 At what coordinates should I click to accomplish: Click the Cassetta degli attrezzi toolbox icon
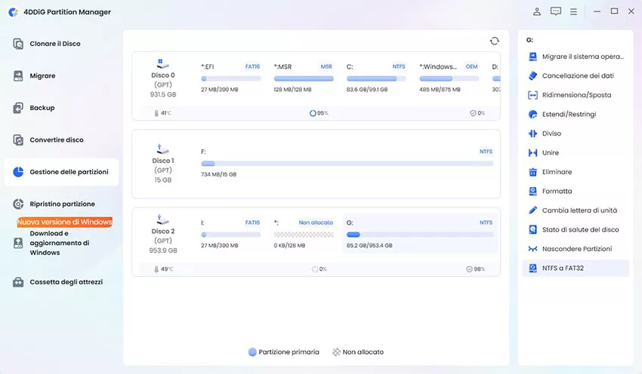[18, 282]
